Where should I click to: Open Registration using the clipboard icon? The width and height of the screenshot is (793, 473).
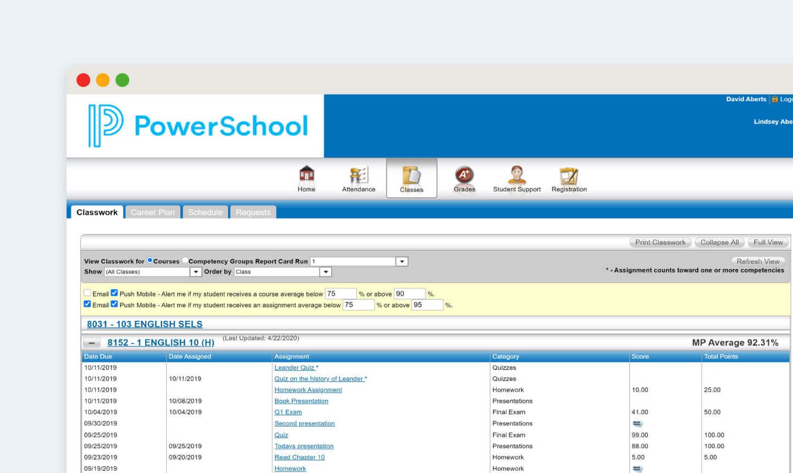point(569,175)
